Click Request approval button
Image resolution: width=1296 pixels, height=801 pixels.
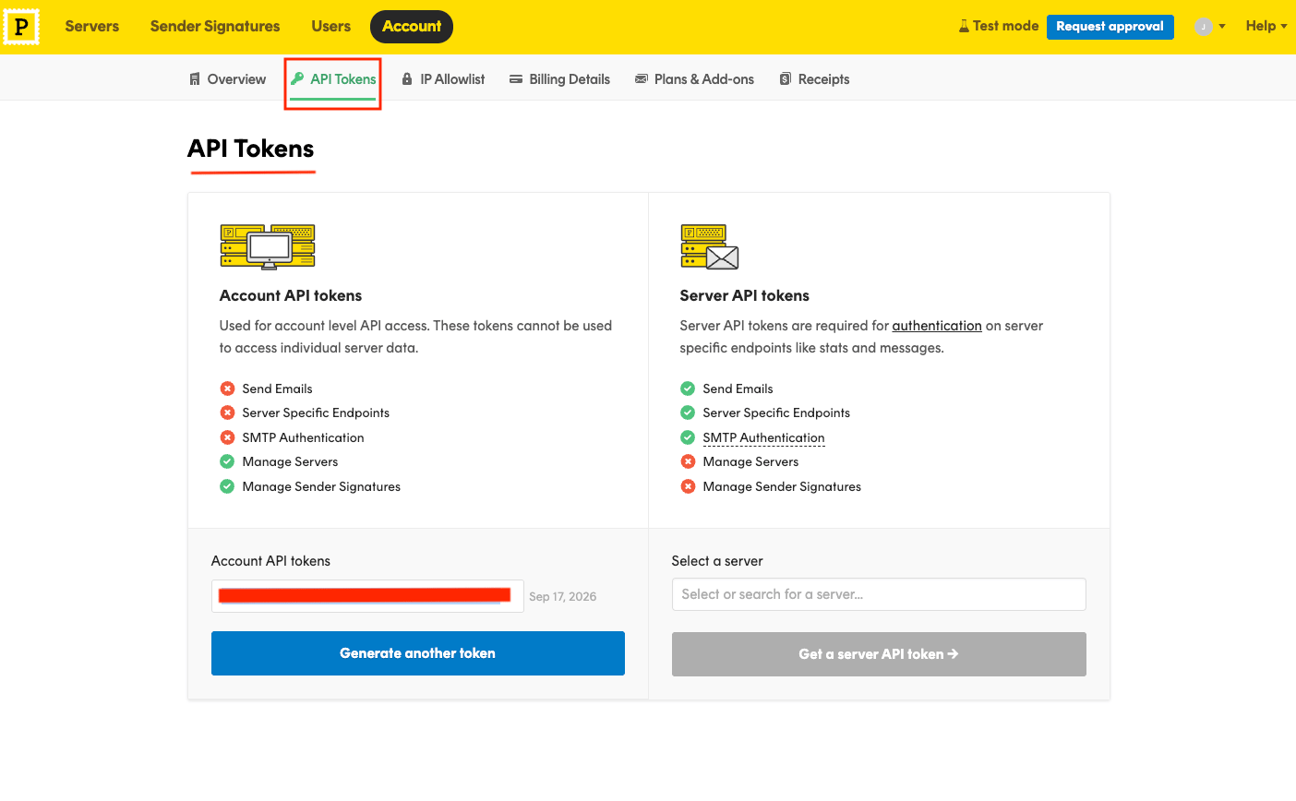pyautogui.click(x=1110, y=27)
